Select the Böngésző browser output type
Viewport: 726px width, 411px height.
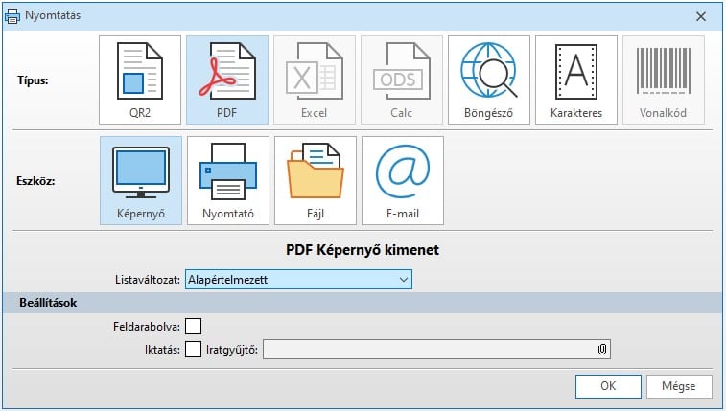pos(488,80)
